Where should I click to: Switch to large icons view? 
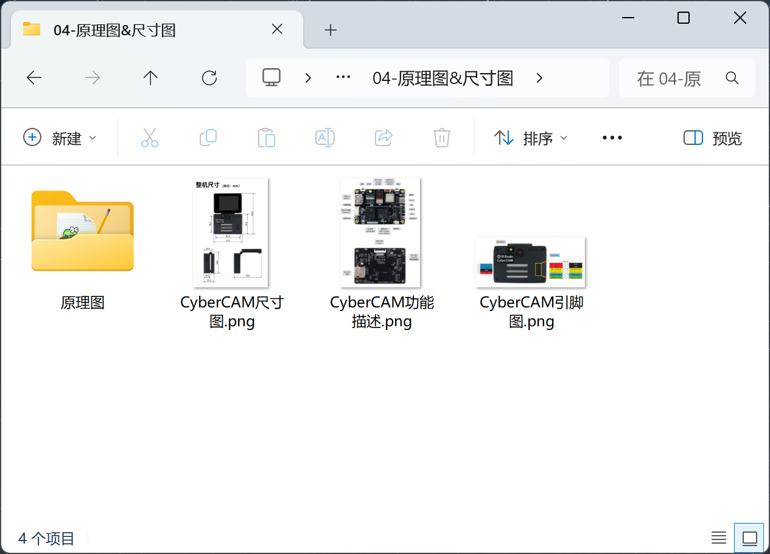click(749, 538)
